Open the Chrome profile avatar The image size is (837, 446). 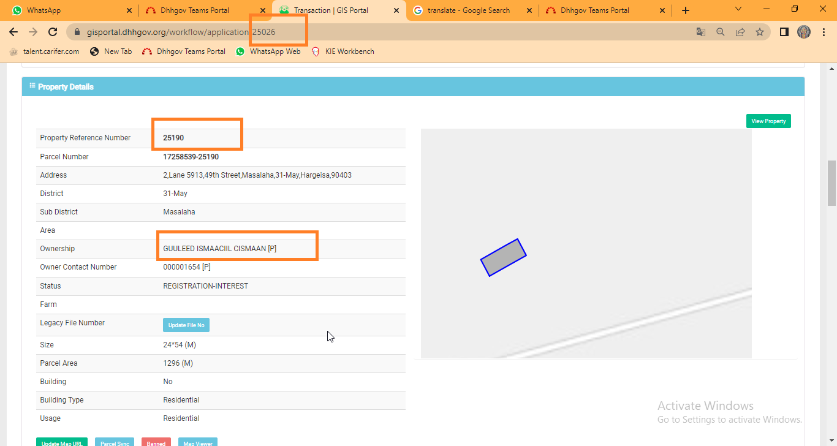point(804,32)
